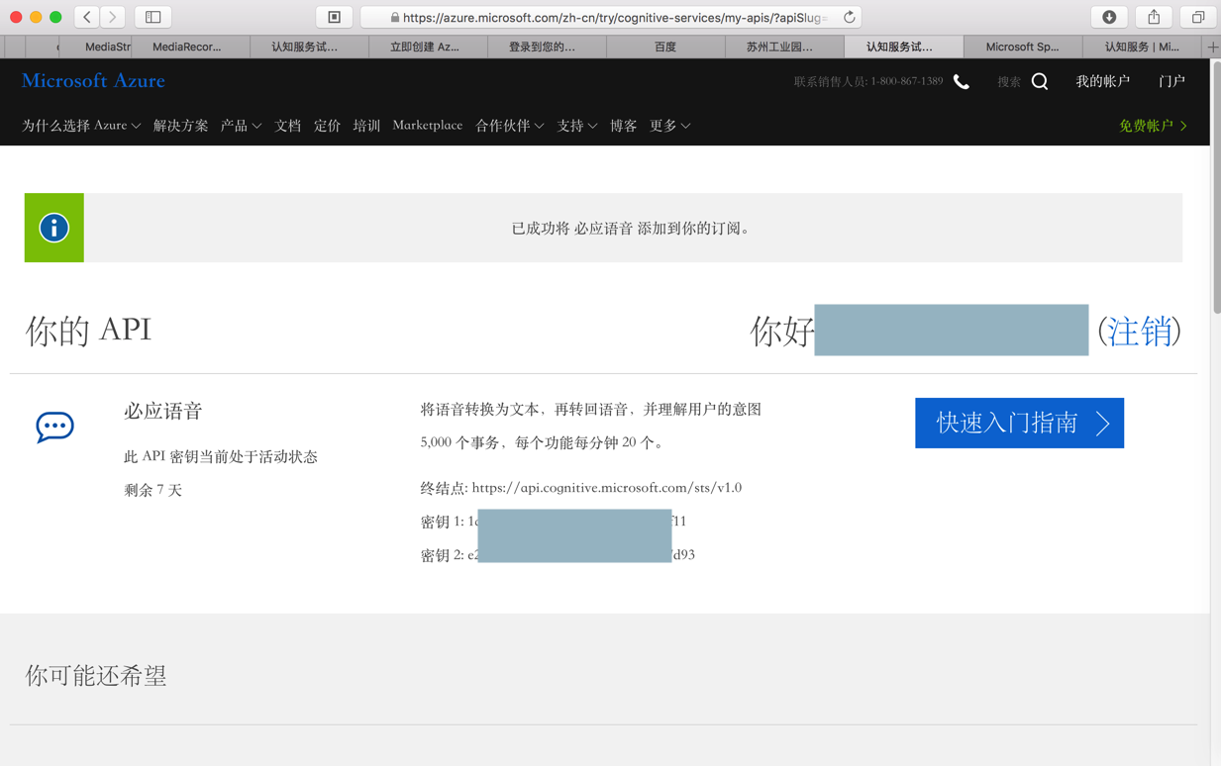Click the 你可能还希望 heading
This screenshot has width=1221, height=766.
96,676
